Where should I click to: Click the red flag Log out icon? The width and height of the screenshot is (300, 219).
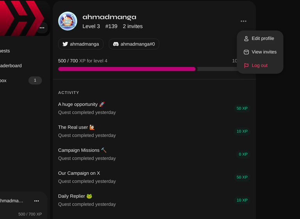246,65
